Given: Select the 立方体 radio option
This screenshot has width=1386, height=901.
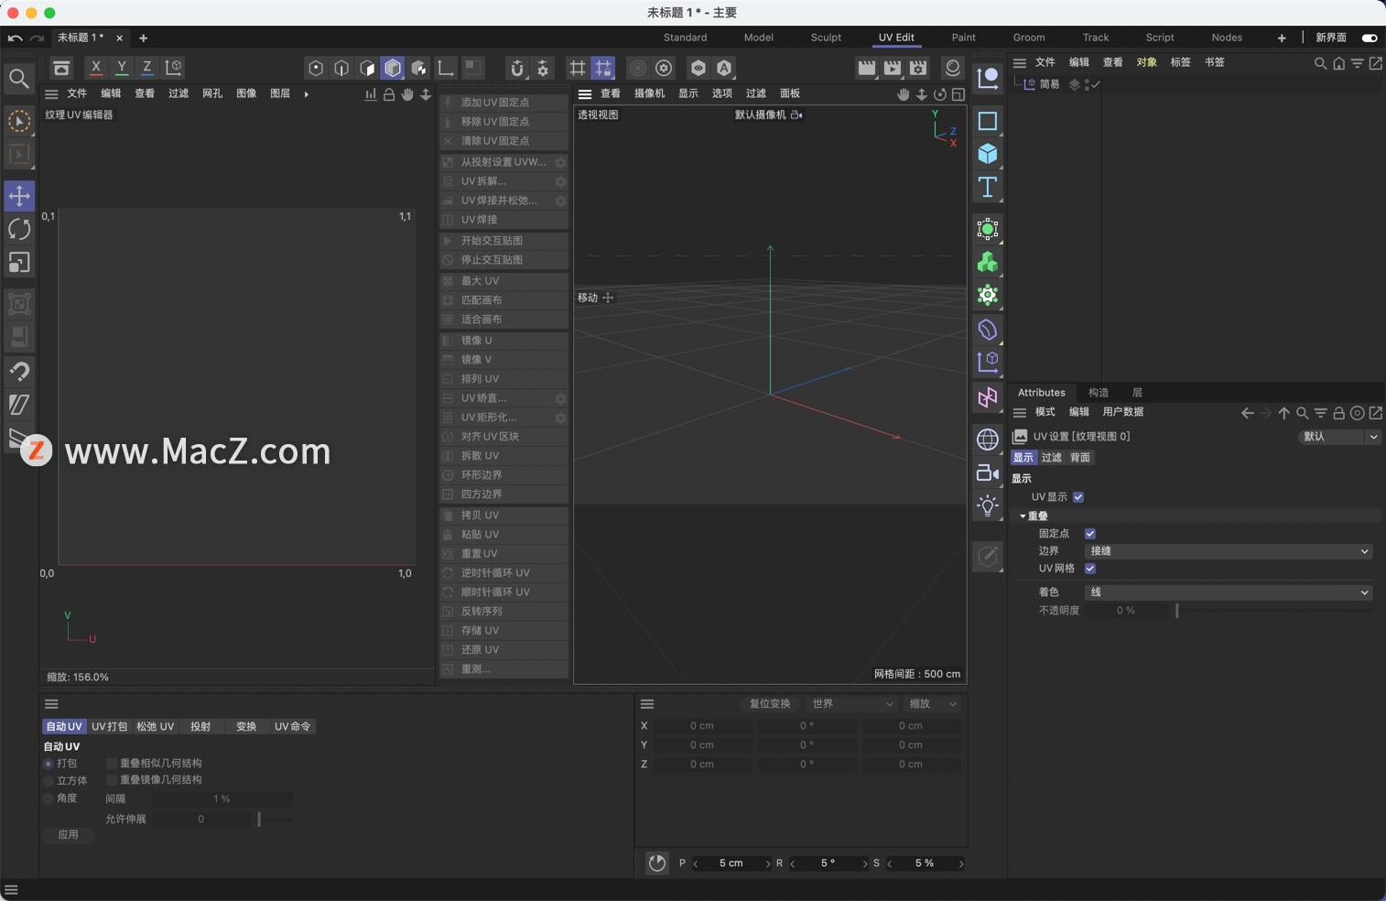Looking at the screenshot, I should [49, 781].
